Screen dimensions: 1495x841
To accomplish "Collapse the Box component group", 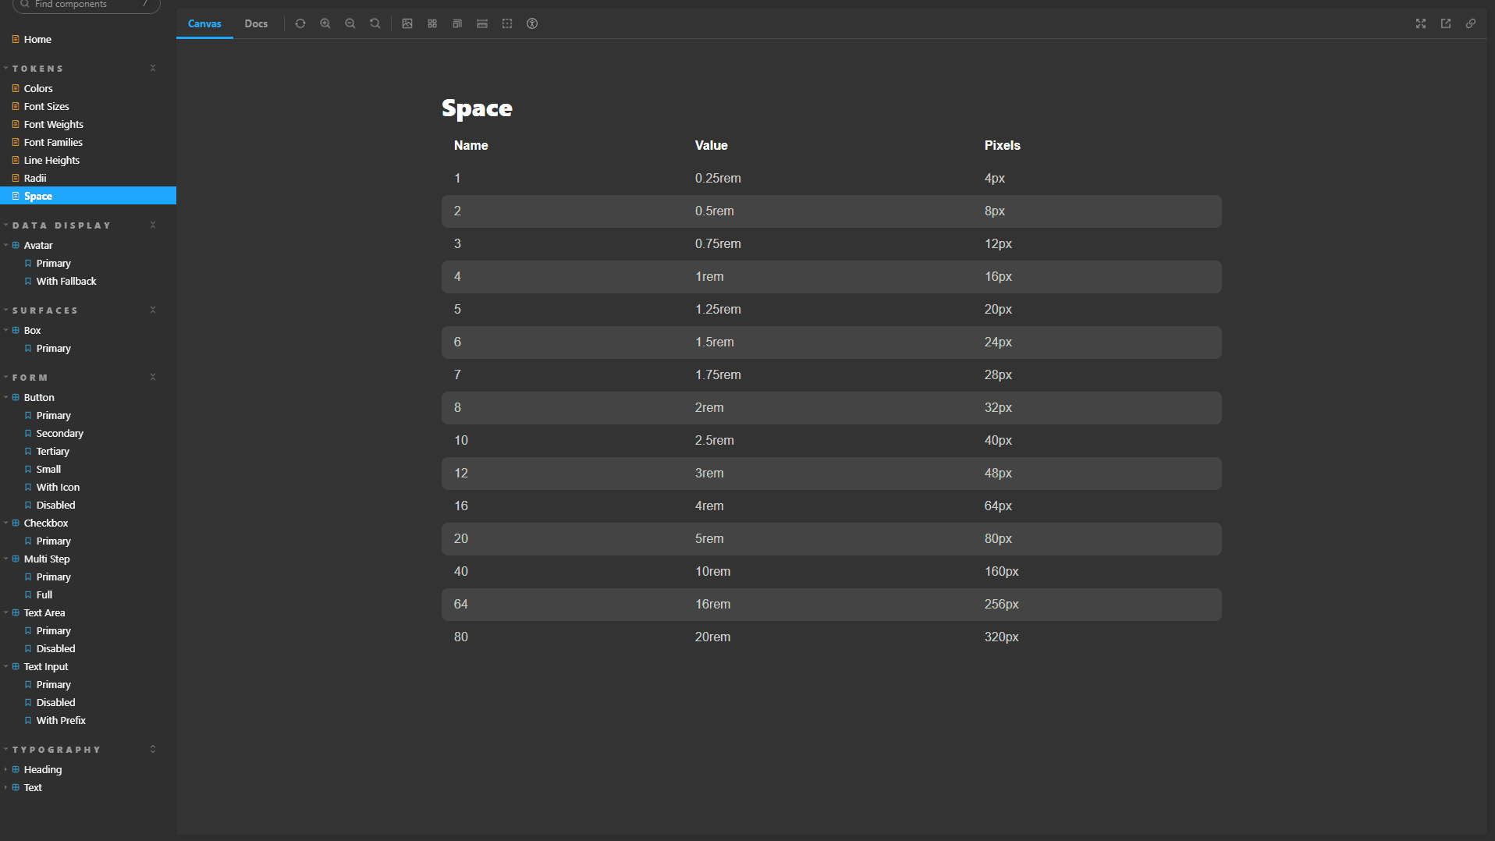I will click(32, 330).
